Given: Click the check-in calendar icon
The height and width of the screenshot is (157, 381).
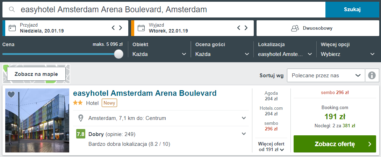Looking at the screenshot, I should pyautogui.click(x=12, y=28).
